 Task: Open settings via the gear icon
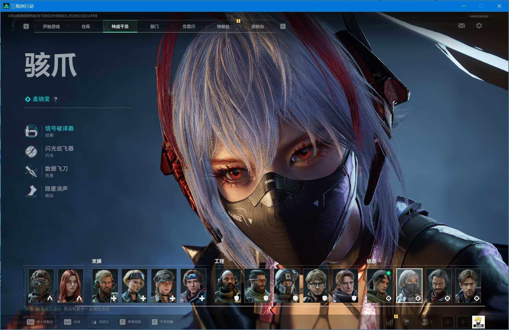(x=479, y=26)
